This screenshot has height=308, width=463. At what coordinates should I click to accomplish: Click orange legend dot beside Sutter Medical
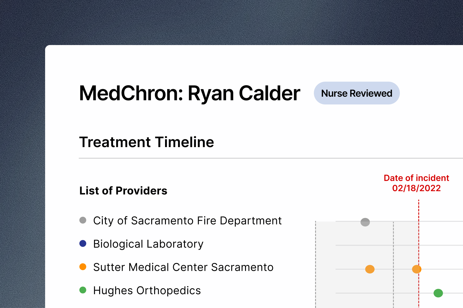tap(83, 267)
